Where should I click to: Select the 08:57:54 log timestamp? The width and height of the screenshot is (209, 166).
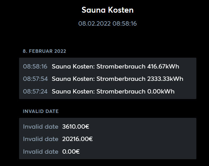(x=35, y=79)
